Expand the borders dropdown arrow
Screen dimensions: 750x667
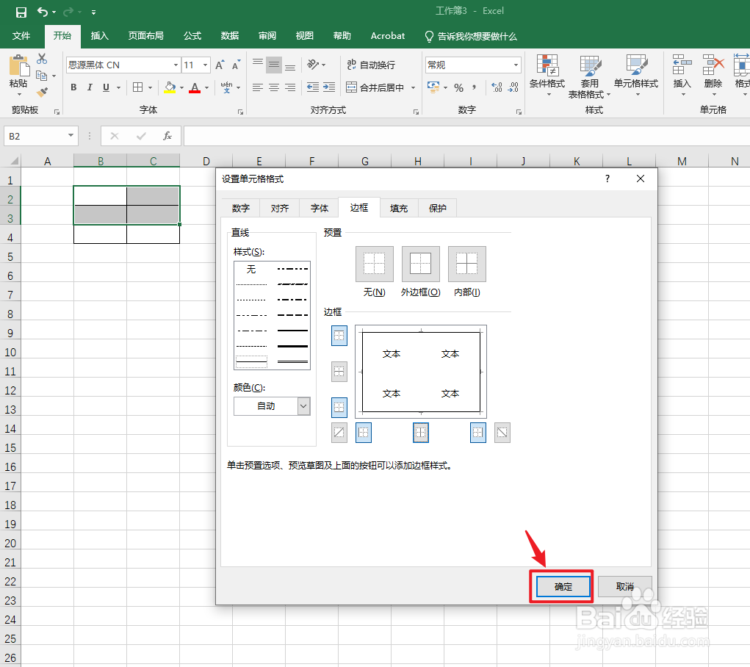150,87
